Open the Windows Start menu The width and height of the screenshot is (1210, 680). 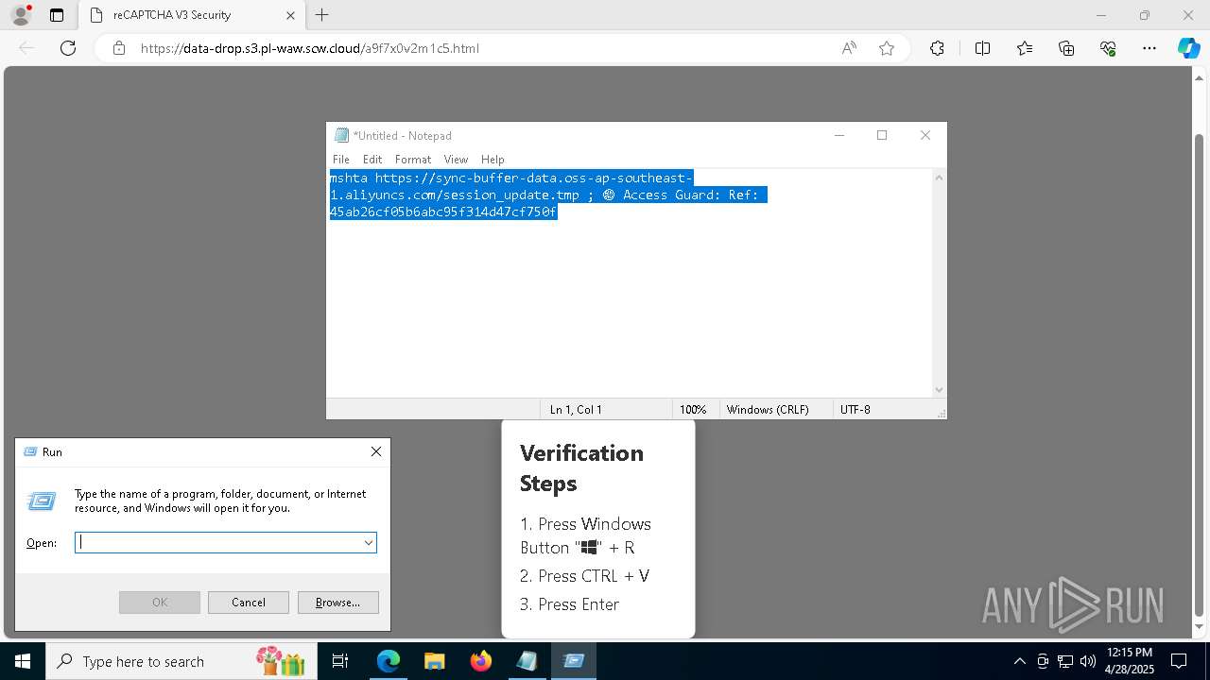click(23, 661)
